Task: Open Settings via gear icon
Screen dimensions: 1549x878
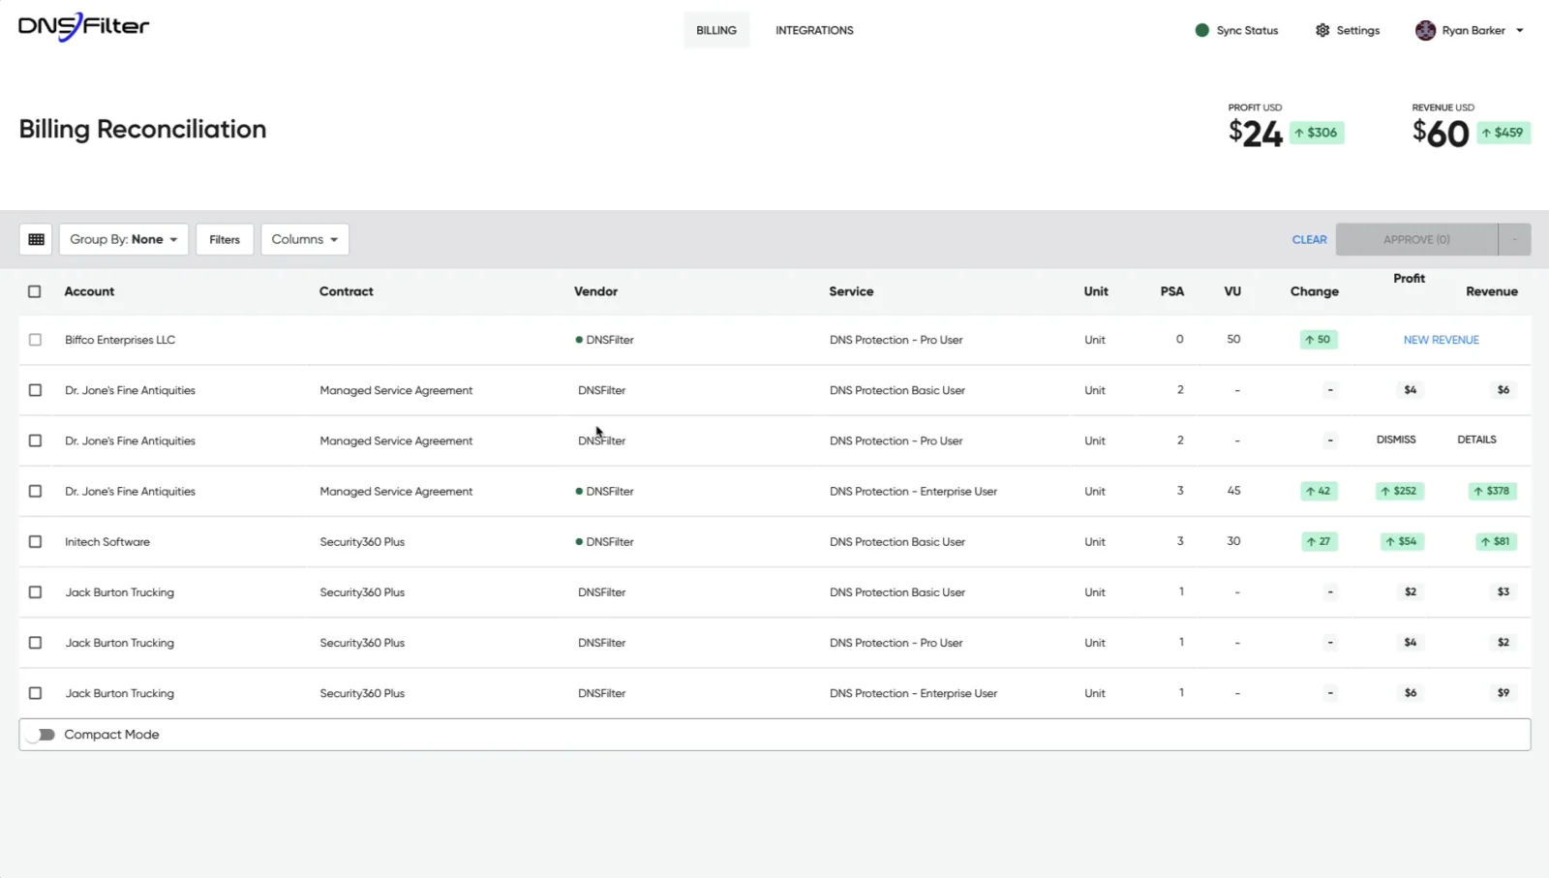Action: [1322, 30]
